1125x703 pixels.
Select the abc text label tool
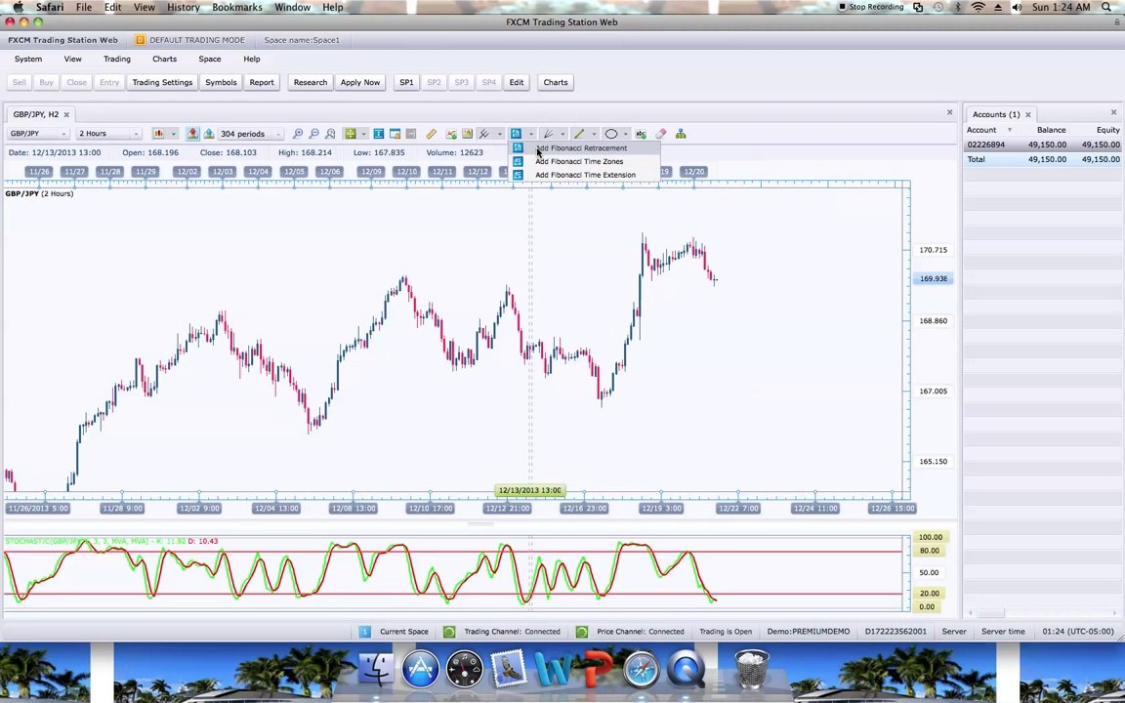pos(641,134)
